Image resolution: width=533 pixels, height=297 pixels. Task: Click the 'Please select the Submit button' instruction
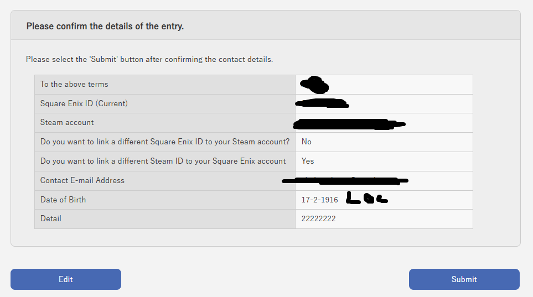click(x=149, y=59)
